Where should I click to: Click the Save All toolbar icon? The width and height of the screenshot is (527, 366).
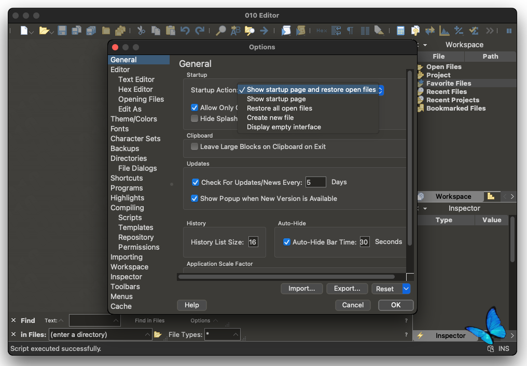(91, 31)
